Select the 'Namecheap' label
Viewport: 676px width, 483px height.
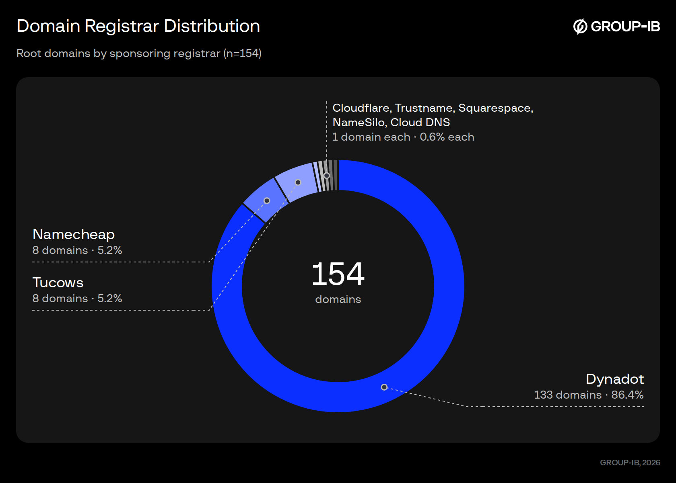tap(74, 234)
